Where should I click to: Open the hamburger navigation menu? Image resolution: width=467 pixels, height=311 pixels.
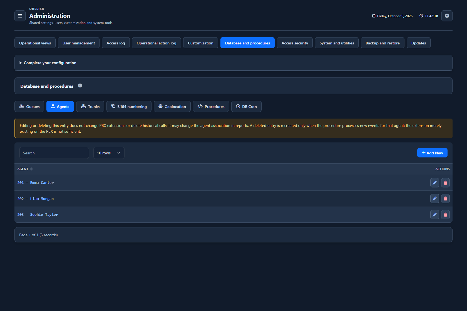tap(20, 16)
